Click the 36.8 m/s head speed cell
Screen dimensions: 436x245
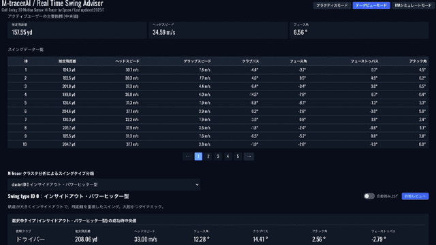coord(132,95)
